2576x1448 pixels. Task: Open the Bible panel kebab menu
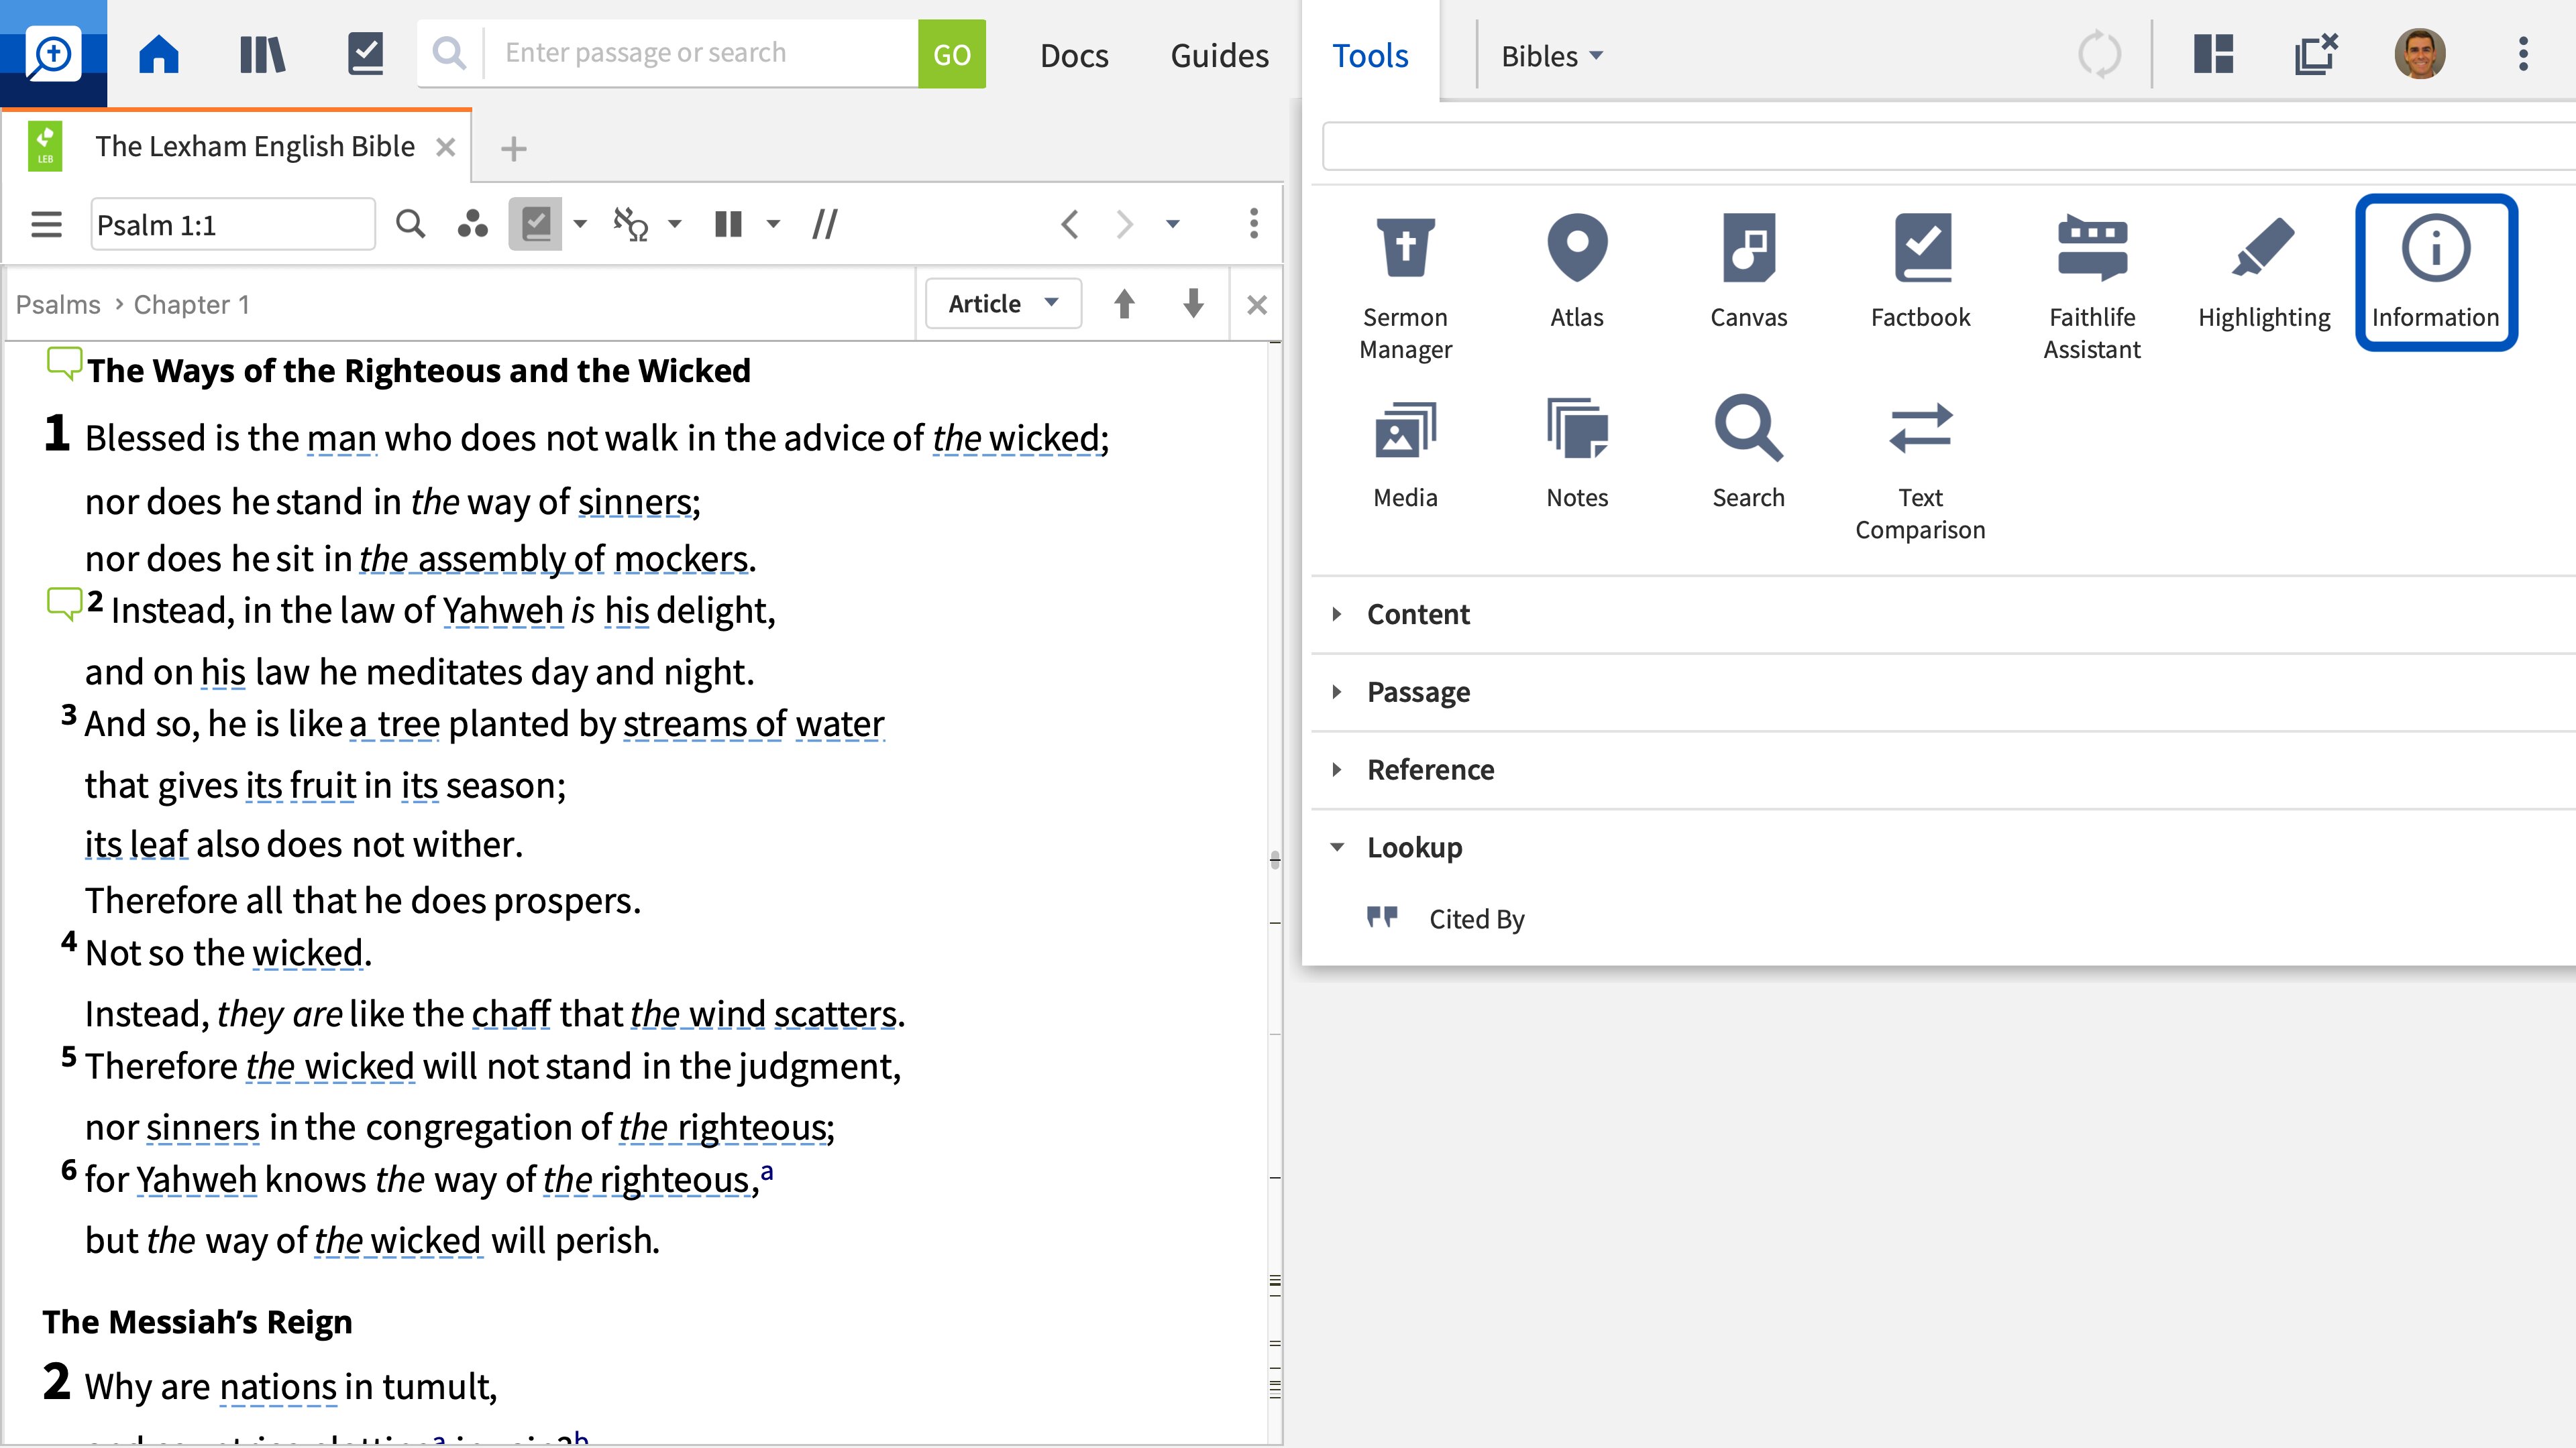[x=1253, y=224]
